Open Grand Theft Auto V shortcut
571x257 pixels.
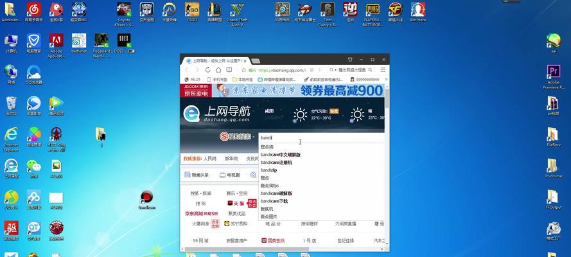tap(237, 15)
